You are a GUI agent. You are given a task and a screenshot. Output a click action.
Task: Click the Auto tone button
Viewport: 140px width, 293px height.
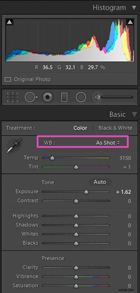tap(100, 182)
